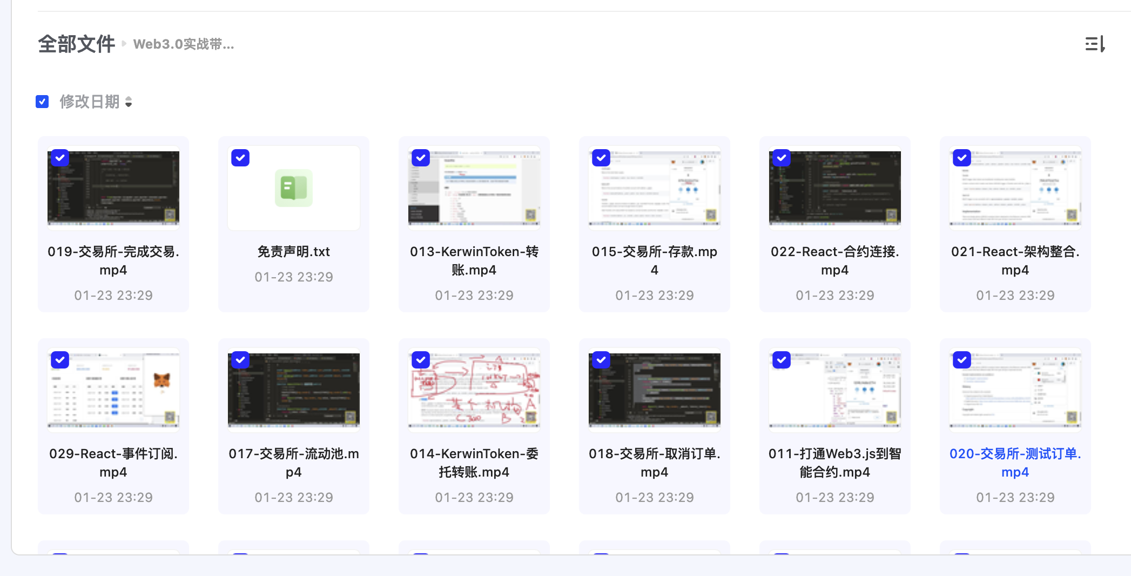Click the 017-交易所-流动池.mp4 file name

[x=293, y=463]
